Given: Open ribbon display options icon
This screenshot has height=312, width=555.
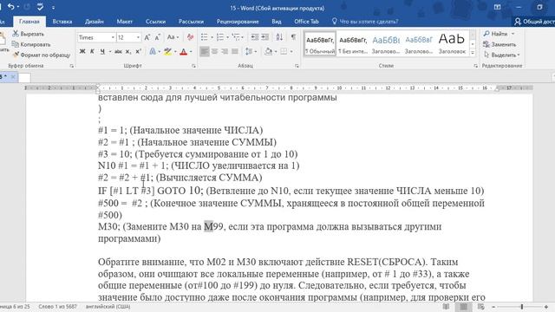Looking at the screenshot, I should click(x=497, y=7).
